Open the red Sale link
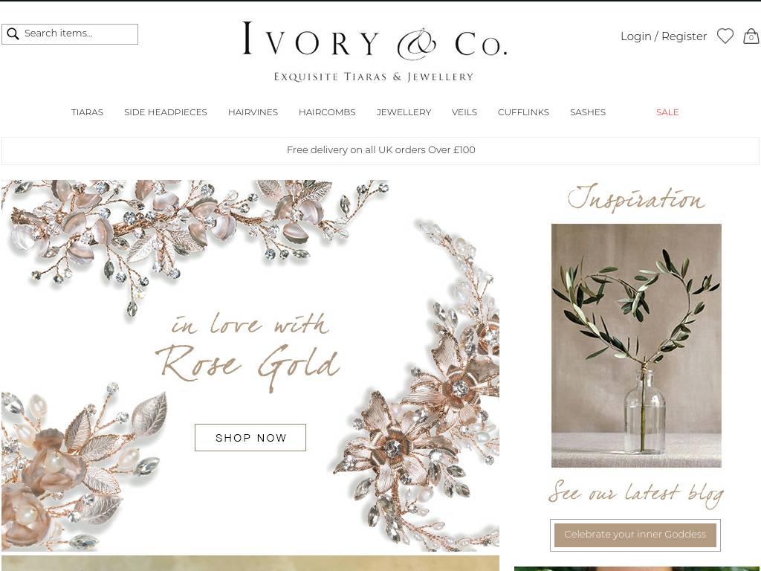Viewport: 761px width, 571px height. pyautogui.click(x=667, y=112)
